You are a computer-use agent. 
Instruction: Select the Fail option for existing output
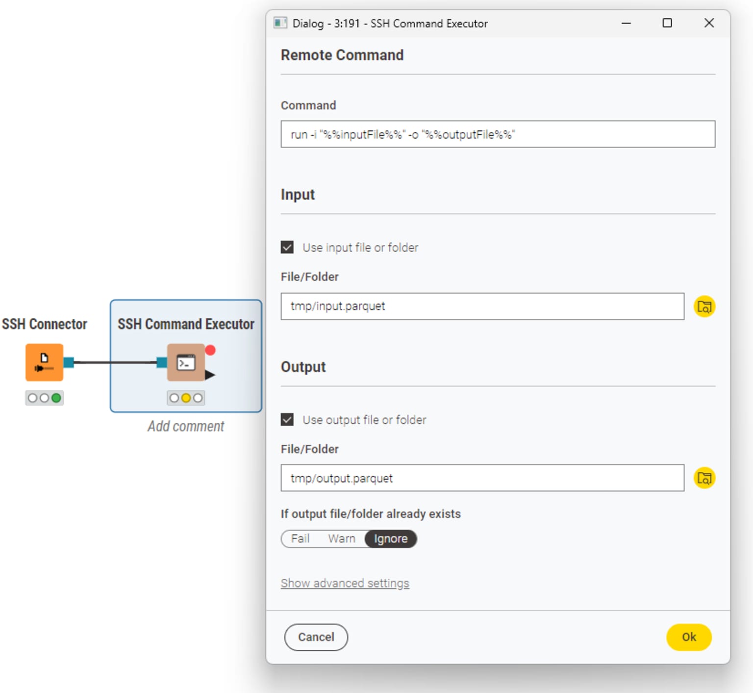[300, 539]
